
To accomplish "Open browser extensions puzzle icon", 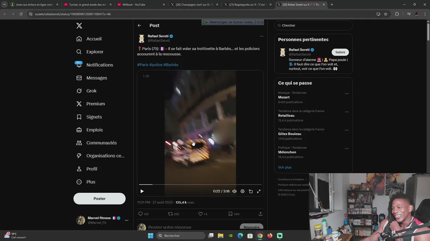I will [x=397, y=14].
